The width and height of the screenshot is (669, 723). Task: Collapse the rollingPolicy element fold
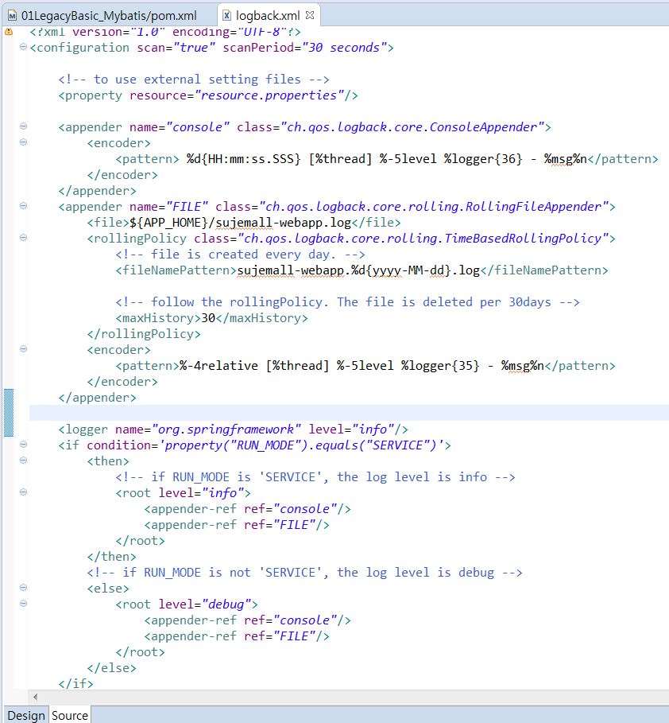pos(24,238)
